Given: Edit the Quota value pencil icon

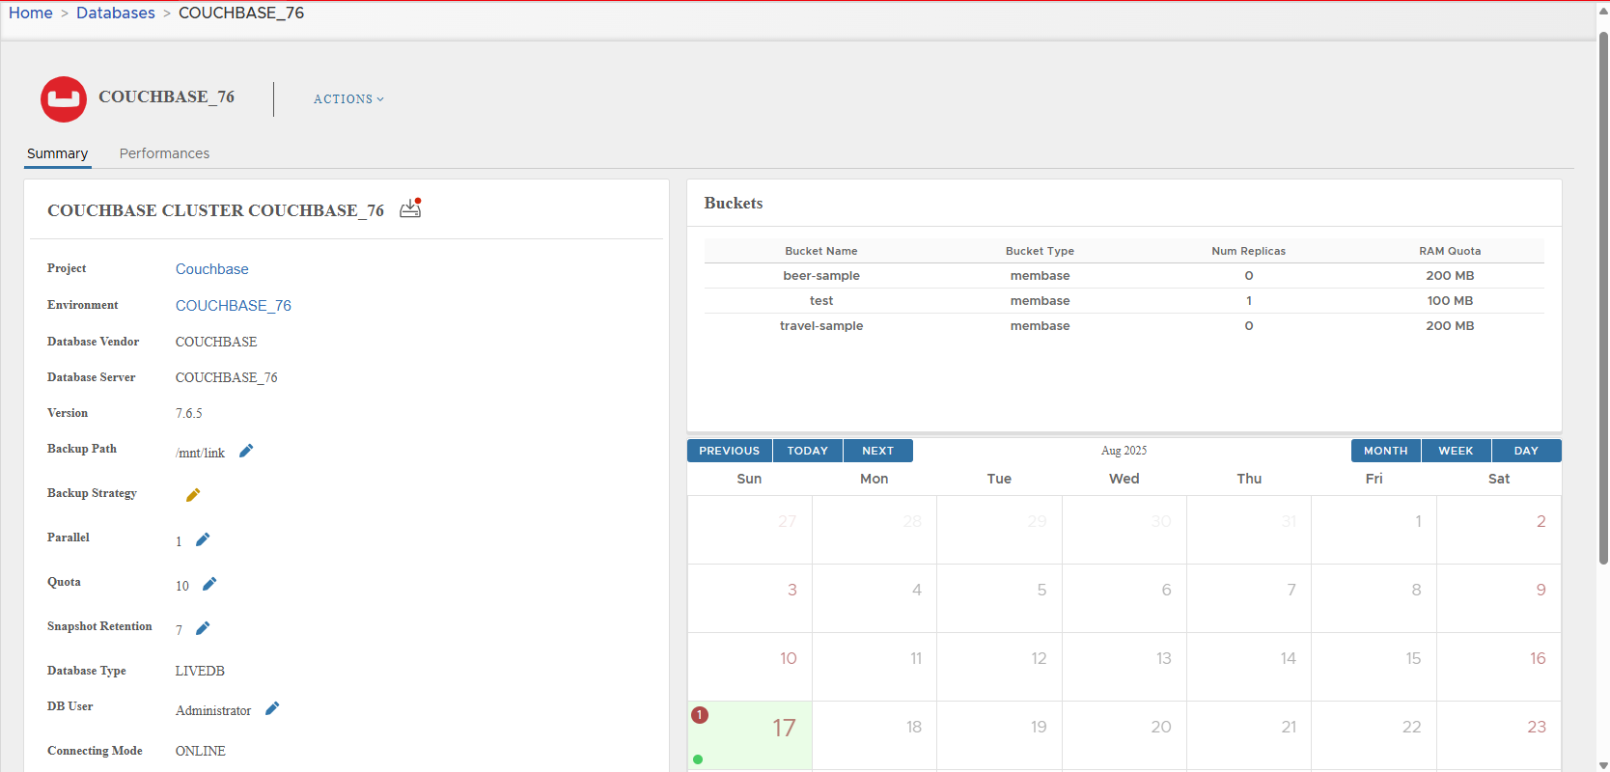Looking at the screenshot, I should coord(209,584).
